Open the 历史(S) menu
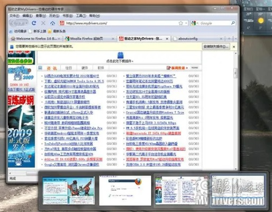 54,16
